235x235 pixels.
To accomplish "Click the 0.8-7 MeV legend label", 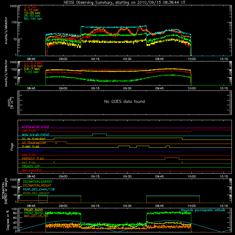I will 32,69.
